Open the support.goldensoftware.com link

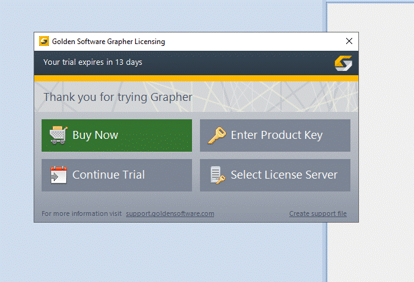(x=170, y=214)
